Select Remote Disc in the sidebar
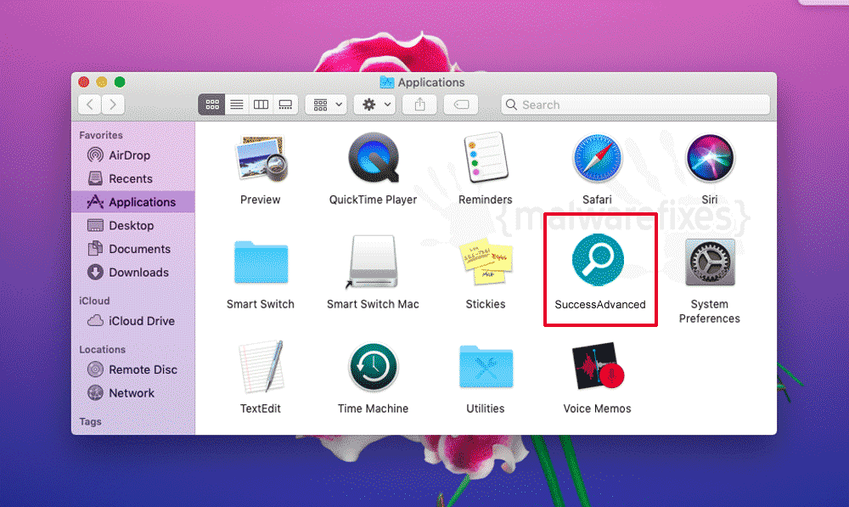The height and width of the screenshot is (507, 849). click(133, 370)
